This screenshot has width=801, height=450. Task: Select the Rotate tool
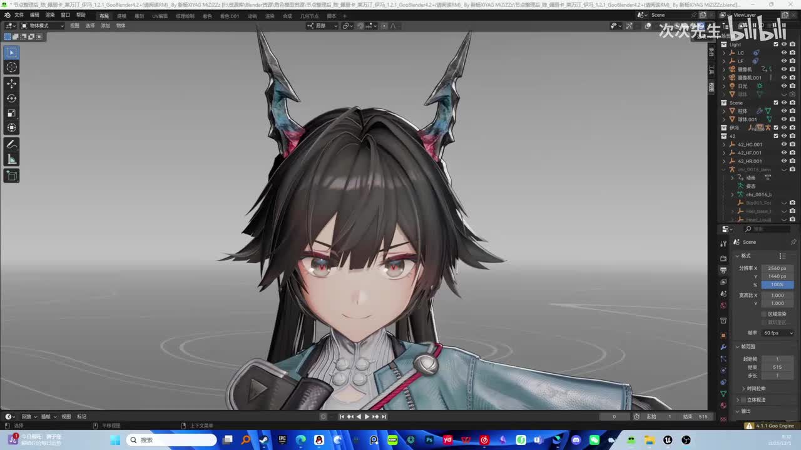click(x=12, y=98)
